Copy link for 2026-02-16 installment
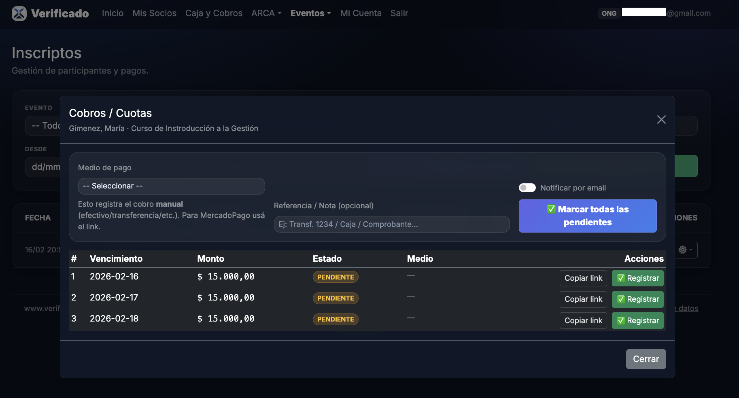This screenshot has height=398, width=739. tap(583, 278)
